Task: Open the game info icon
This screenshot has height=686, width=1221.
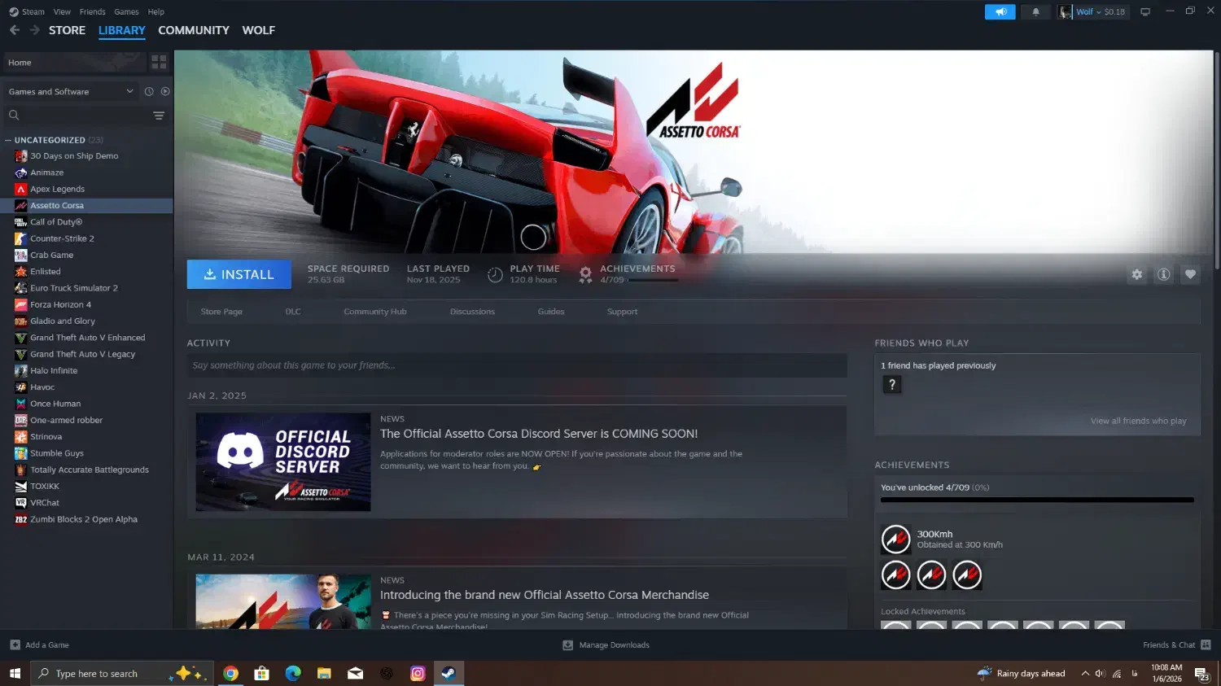Action: click(x=1163, y=275)
